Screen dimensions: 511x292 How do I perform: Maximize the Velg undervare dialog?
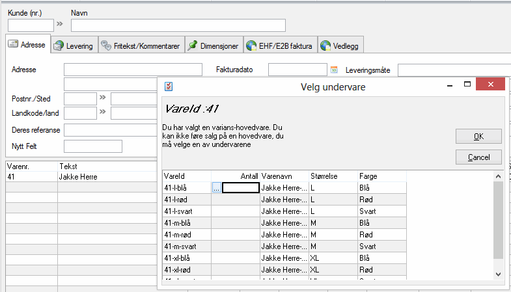467,85
